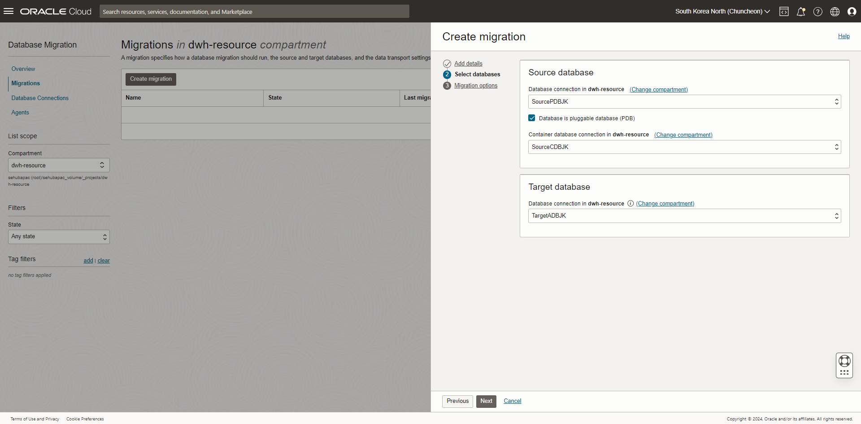This screenshot has height=424, width=861.
Task: Change compartment for source database connection
Action: (x=658, y=90)
